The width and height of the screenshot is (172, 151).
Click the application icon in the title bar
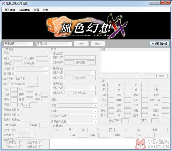[3, 3]
